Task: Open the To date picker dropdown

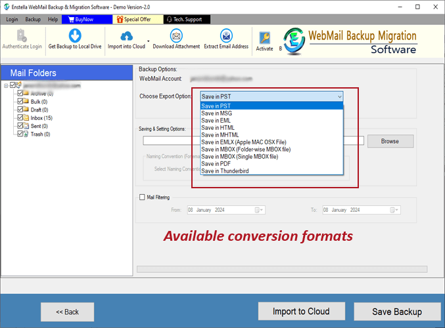Action: click(x=394, y=210)
